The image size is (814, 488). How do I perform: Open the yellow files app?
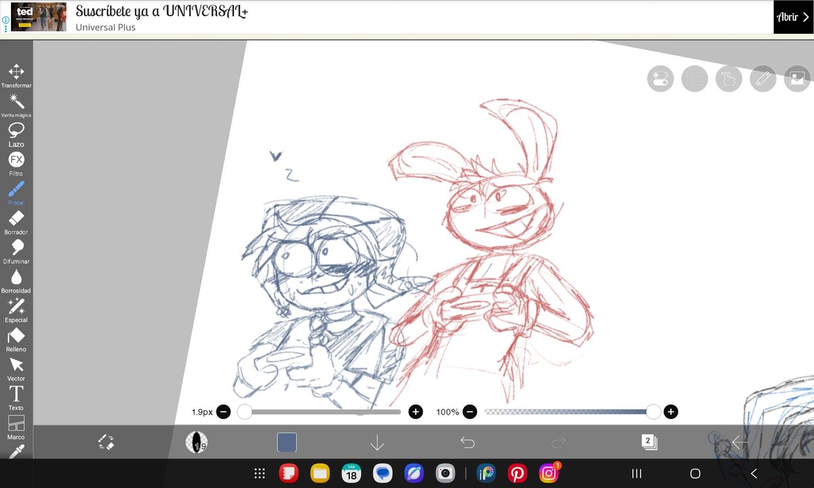click(320, 474)
